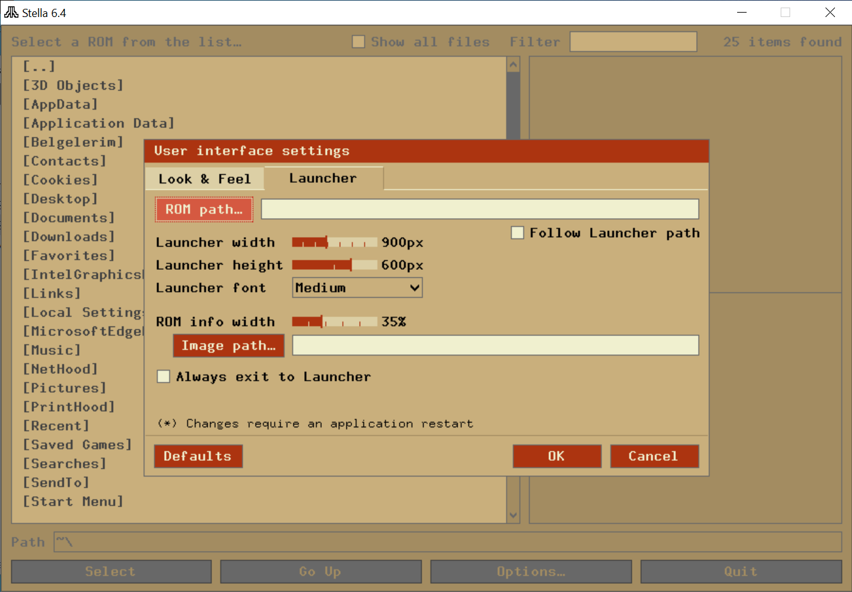Click the Path field at bottom
This screenshot has height=592, width=852.
click(447, 542)
